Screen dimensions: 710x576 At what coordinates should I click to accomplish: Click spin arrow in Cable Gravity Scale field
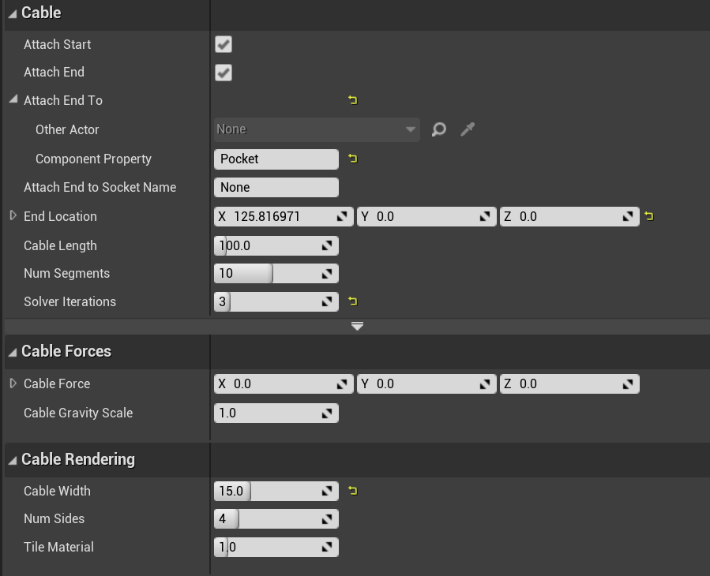(327, 413)
